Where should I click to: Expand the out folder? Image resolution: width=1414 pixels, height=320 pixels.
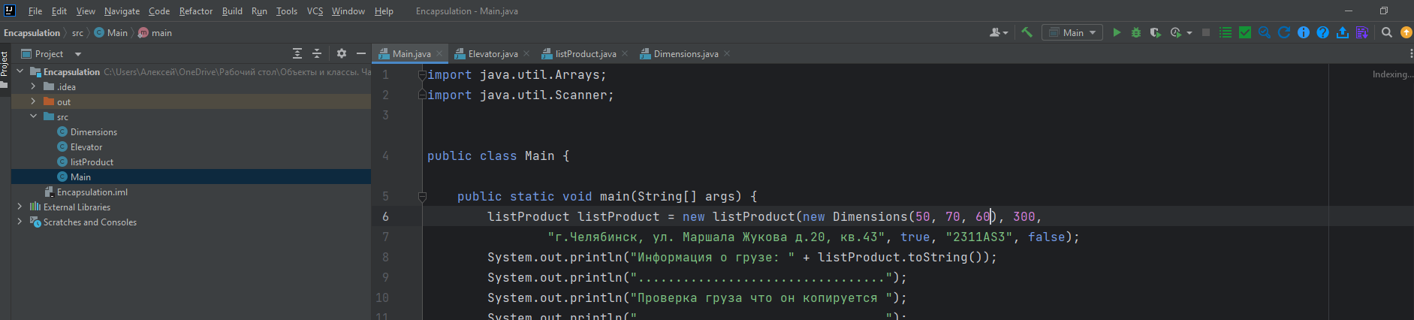pyautogui.click(x=34, y=101)
